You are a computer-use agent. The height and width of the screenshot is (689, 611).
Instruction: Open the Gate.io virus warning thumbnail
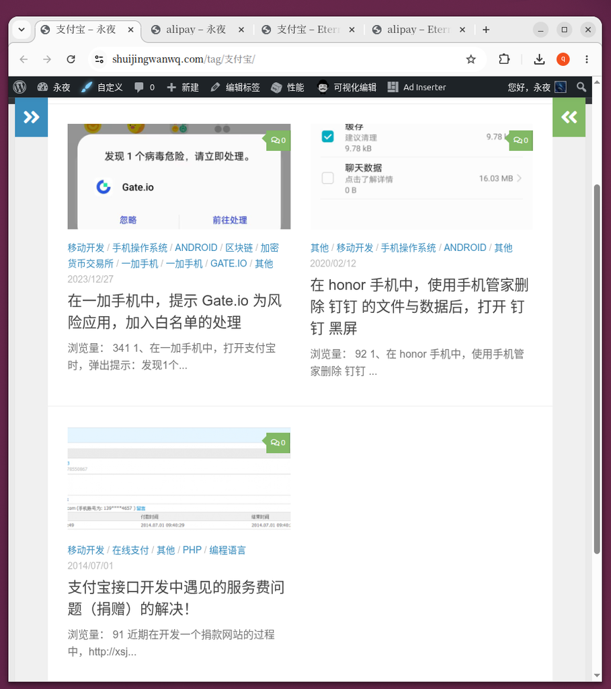click(179, 176)
